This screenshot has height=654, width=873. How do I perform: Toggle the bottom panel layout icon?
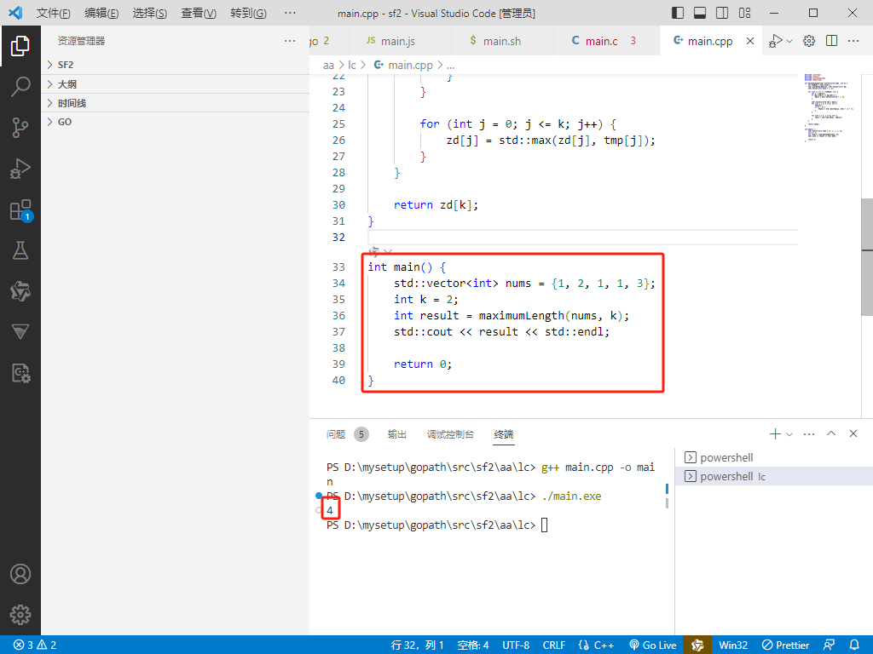700,12
